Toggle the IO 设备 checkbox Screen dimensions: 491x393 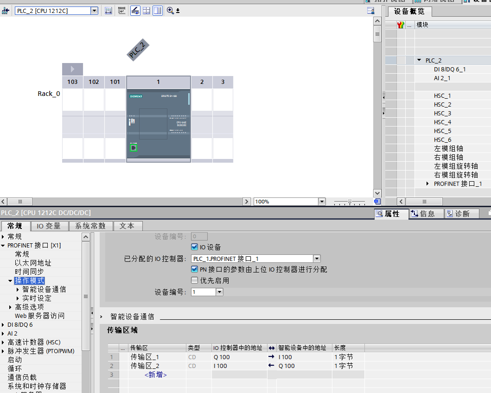tap(194, 247)
